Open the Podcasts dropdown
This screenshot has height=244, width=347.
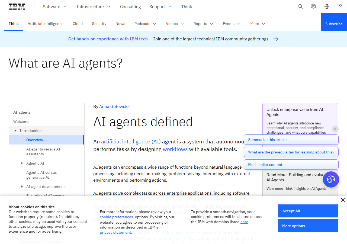[145, 24]
